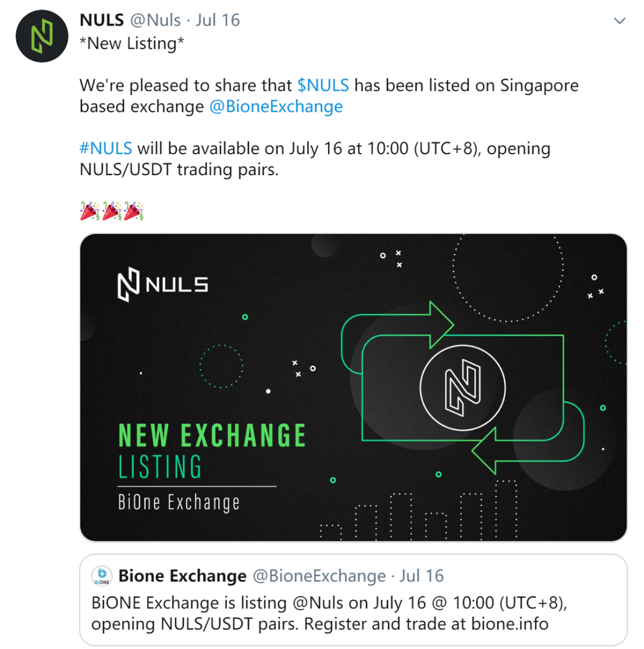Click the New Exchange Listing headline text

(212, 451)
